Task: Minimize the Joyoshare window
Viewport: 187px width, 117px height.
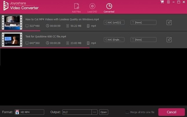Action: pyautogui.click(x=174, y=2)
